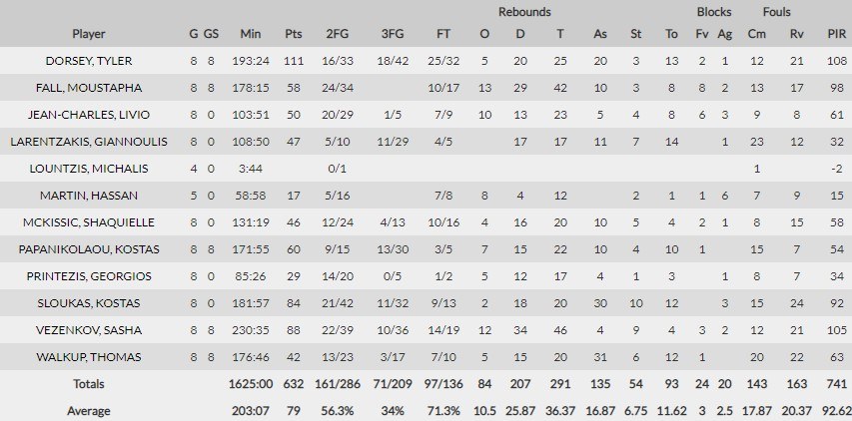Open Hassan Martin's profile link
The width and height of the screenshot is (852, 421).
click(x=88, y=195)
